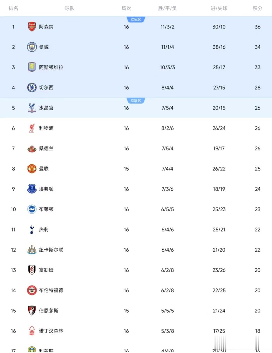The image size is (272, 353).
Task: Click the 欧联区 zone label
Action: pos(136,101)
